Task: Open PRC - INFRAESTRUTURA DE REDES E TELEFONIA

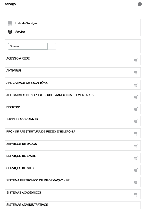Action: click(72, 134)
